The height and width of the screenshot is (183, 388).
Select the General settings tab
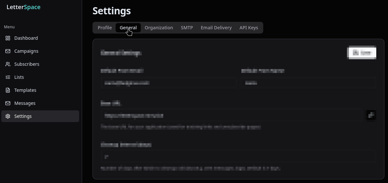[128, 28]
